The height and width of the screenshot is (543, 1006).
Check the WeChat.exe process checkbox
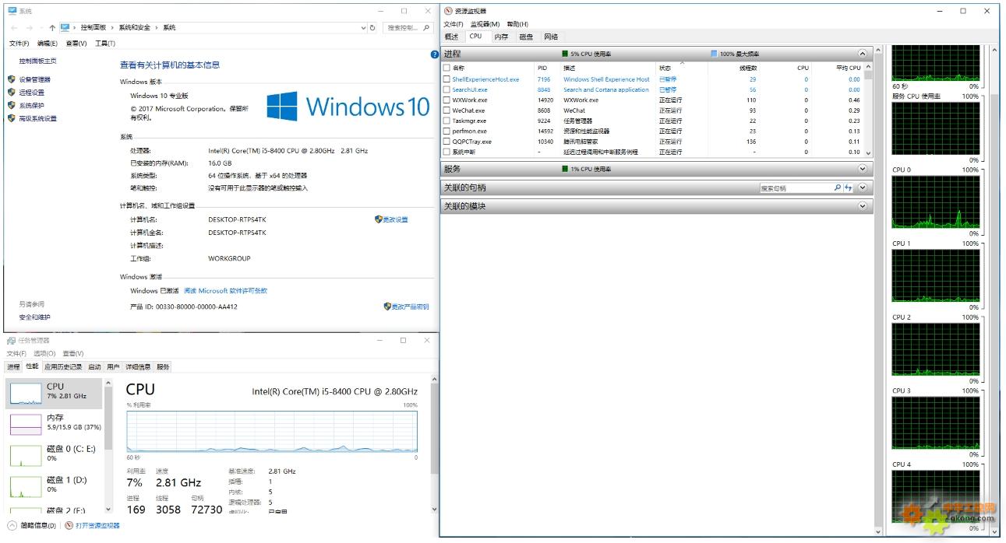(447, 110)
